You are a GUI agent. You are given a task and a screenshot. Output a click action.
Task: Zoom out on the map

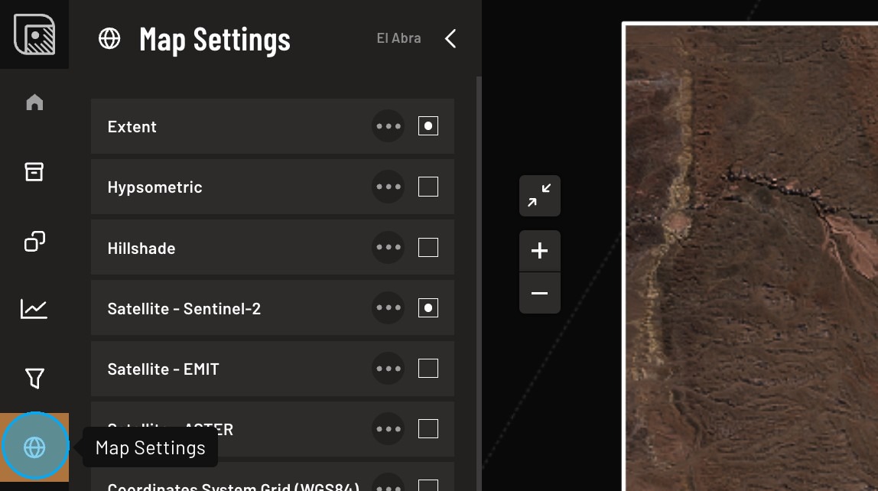[x=539, y=293]
